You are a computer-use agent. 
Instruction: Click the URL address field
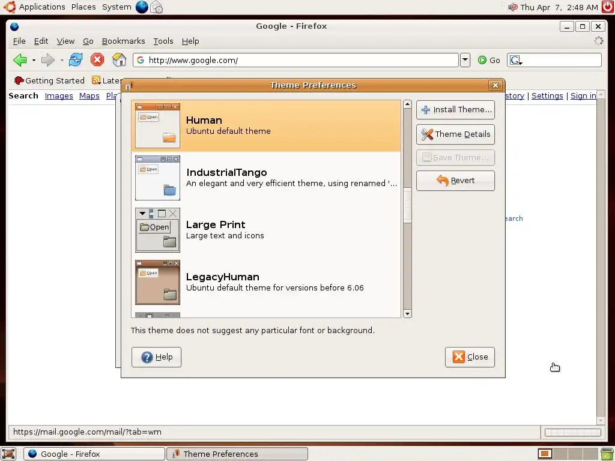[295, 60]
